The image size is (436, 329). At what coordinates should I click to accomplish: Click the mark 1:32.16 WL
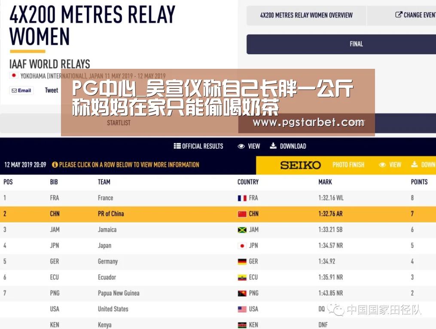click(331, 198)
